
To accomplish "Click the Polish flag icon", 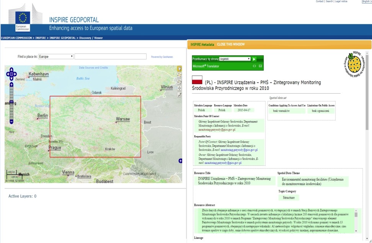I will pos(197,80).
